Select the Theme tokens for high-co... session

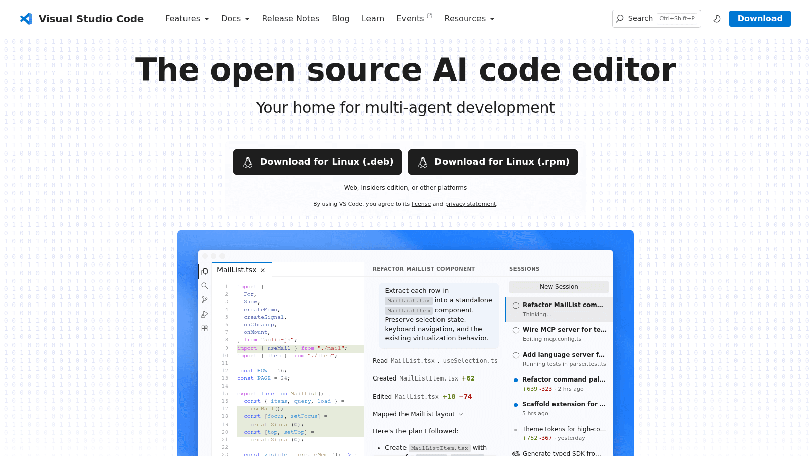pos(560,434)
